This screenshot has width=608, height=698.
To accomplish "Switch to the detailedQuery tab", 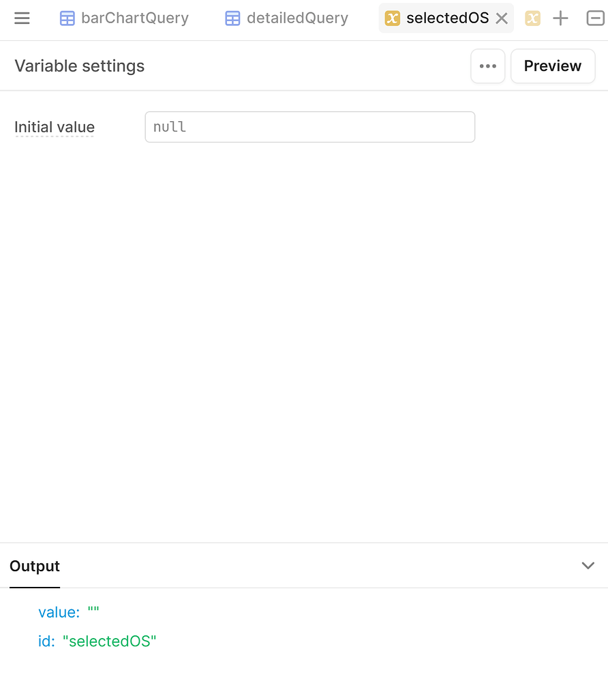I will [297, 18].
